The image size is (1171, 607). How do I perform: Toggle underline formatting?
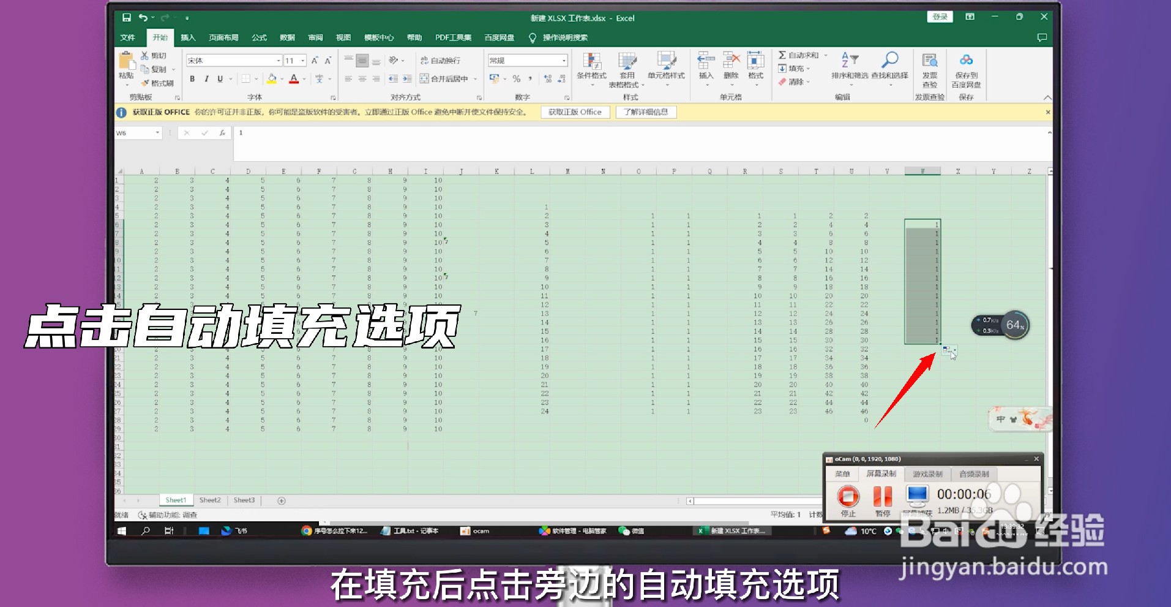click(x=219, y=79)
